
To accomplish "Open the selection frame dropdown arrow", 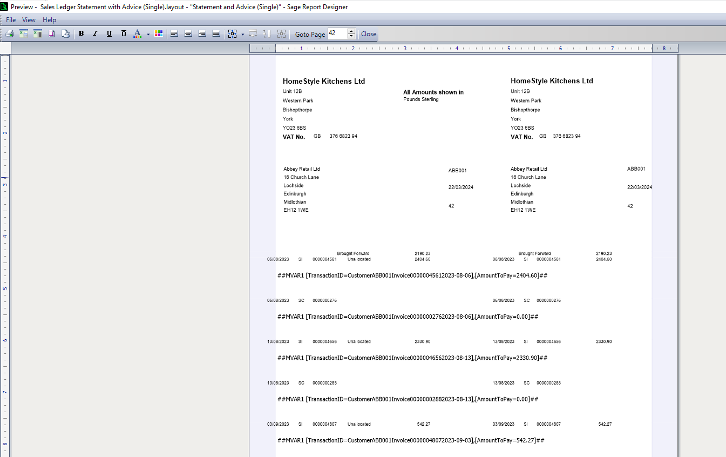I will click(x=243, y=34).
